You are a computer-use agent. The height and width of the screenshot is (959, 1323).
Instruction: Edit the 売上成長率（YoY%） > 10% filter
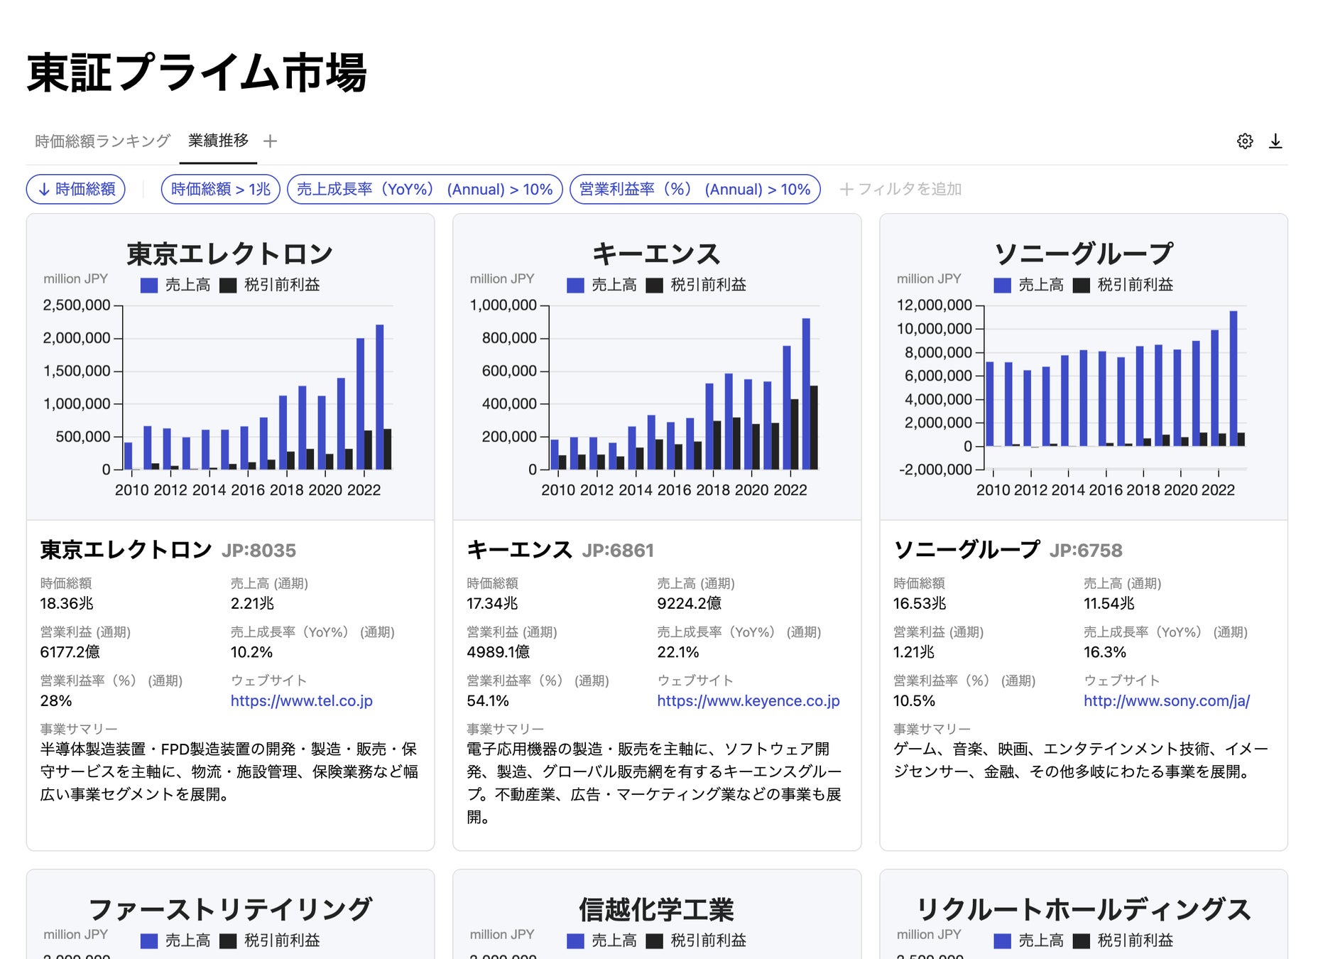(x=425, y=189)
